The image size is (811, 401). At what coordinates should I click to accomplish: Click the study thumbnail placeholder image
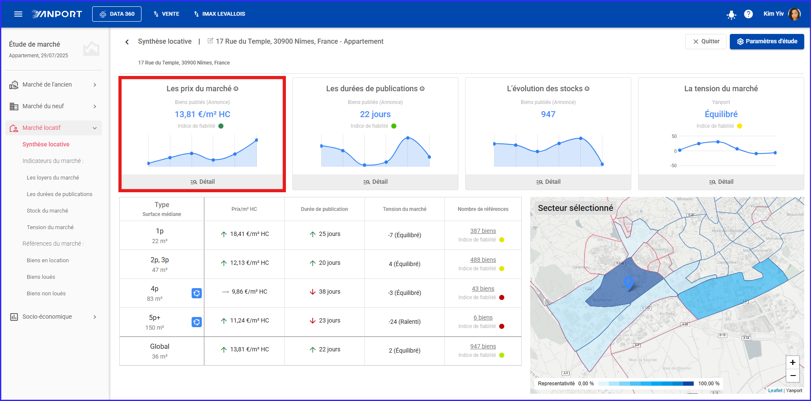pos(91,49)
